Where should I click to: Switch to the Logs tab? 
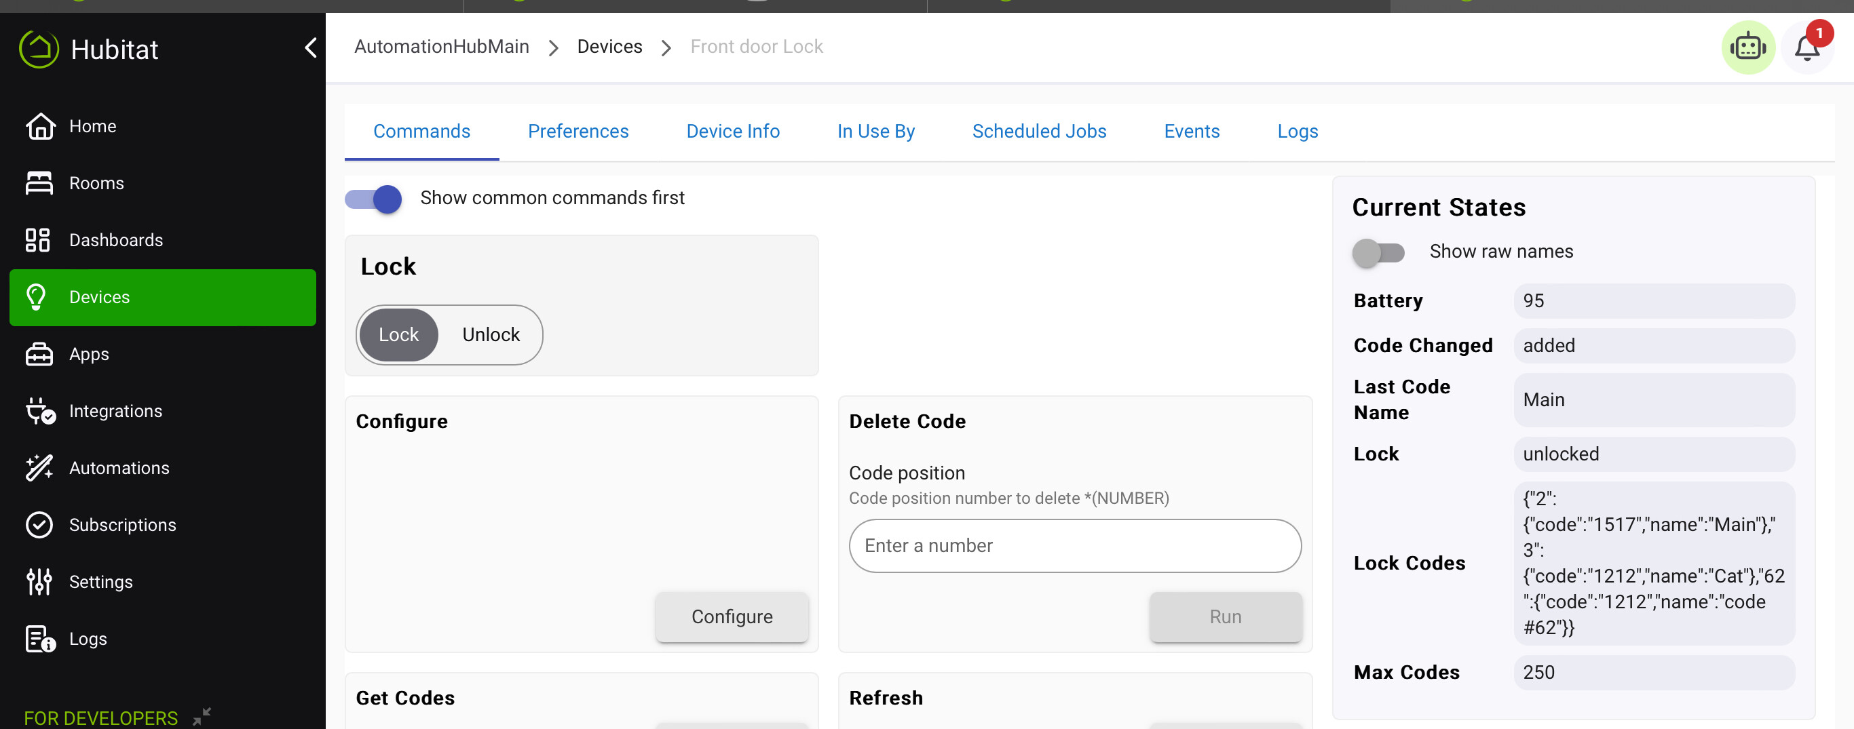pyautogui.click(x=1298, y=131)
